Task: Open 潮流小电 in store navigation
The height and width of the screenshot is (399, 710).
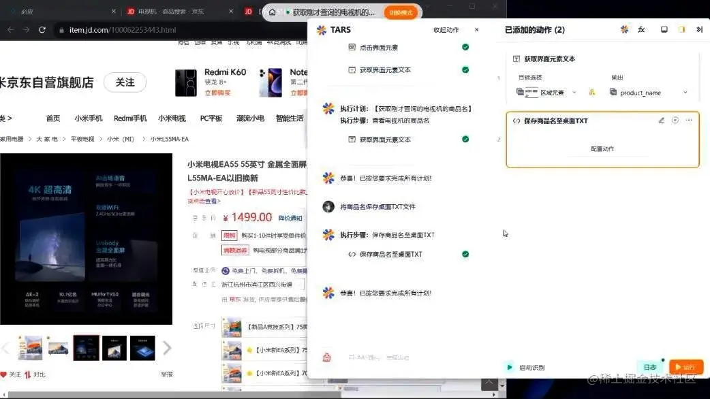Action: tap(250, 118)
